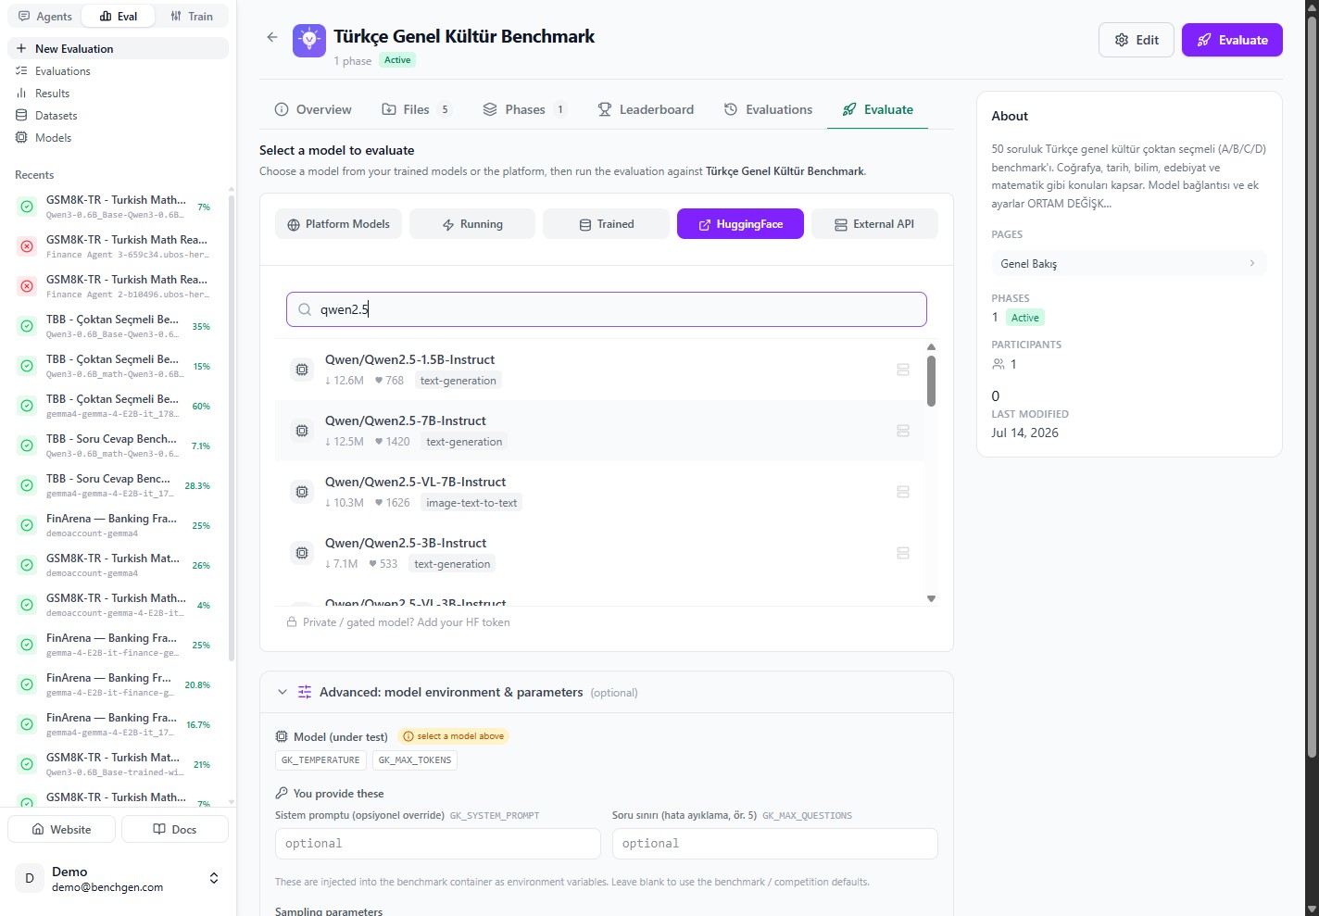
Task: Click the search magnifier icon in model search
Action: pos(305,309)
